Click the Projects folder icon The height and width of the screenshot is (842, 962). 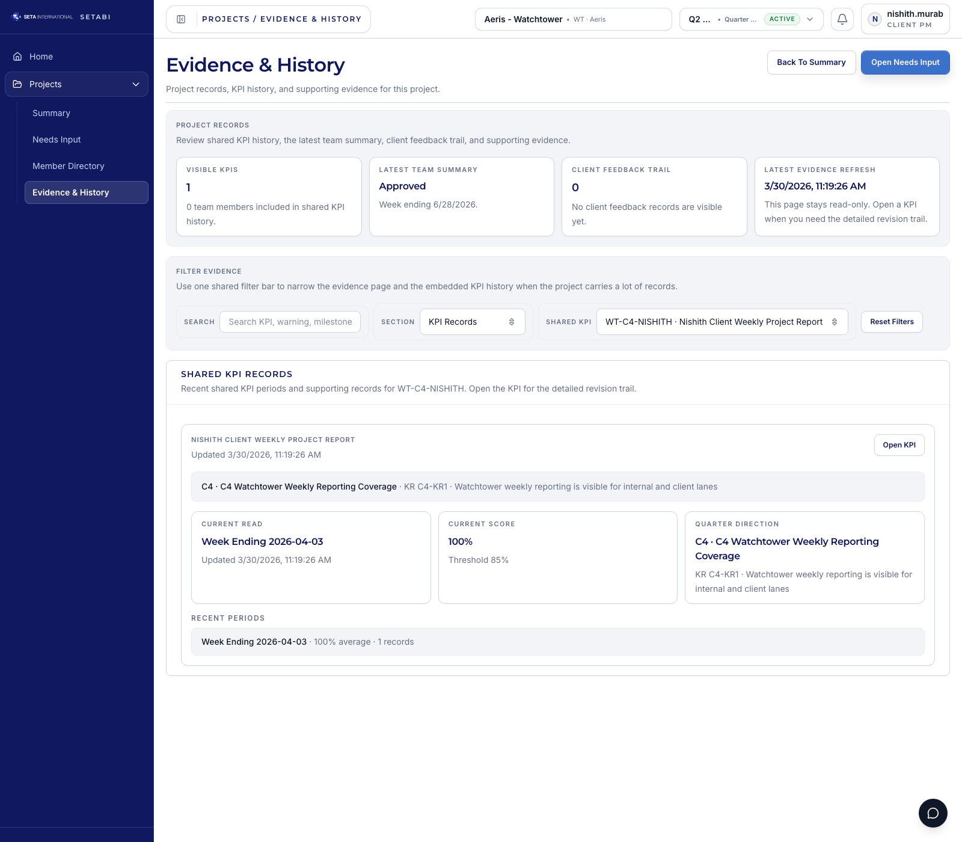(16, 84)
